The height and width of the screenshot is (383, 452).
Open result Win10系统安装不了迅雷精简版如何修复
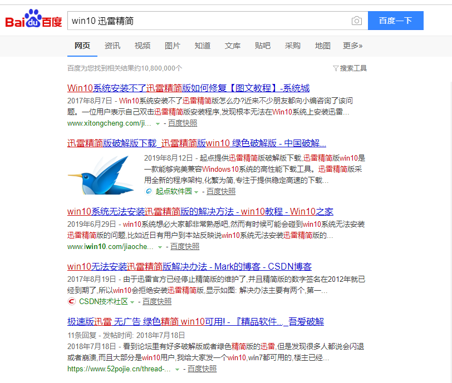click(x=188, y=88)
